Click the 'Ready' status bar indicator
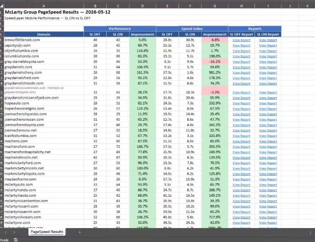Image resolution: width=315 pixels, height=242 pixels. (x=4, y=240)
